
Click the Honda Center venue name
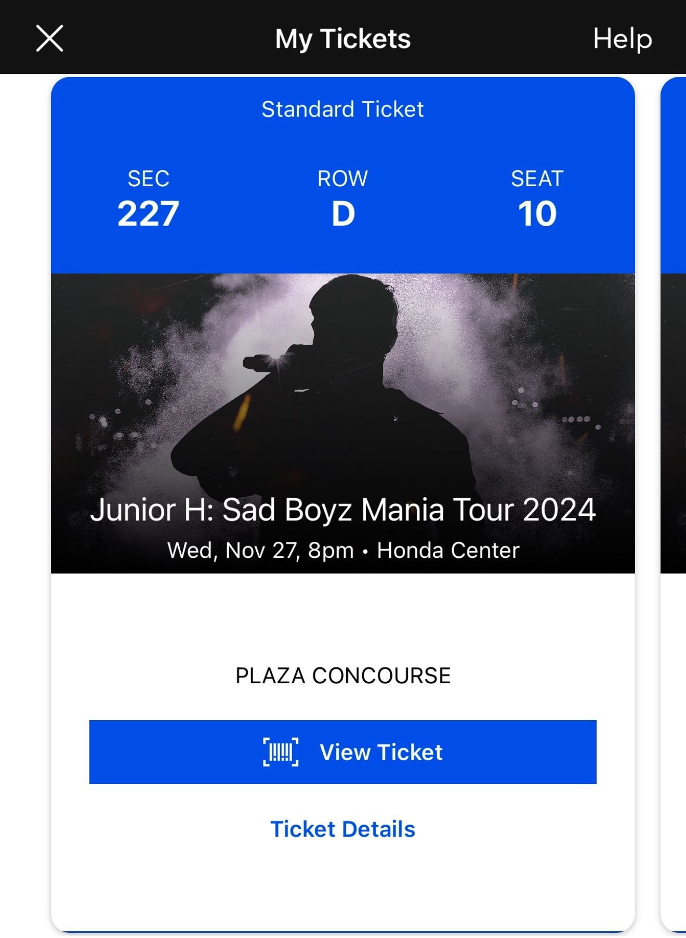[x=448, y=550]
